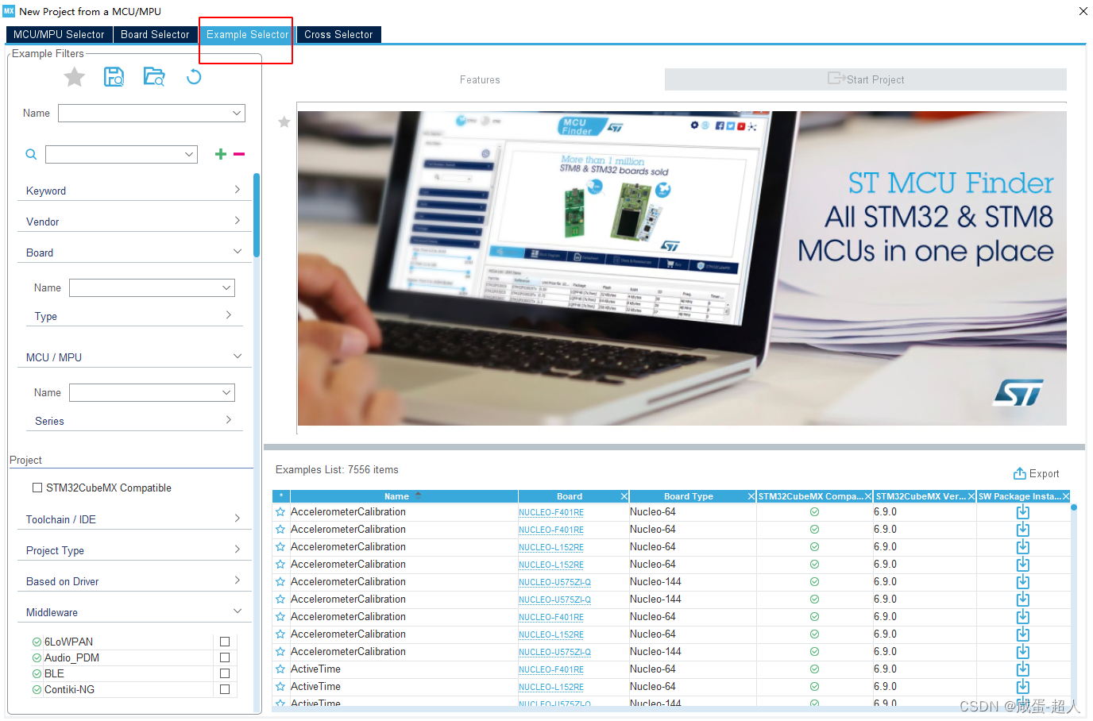
Task: Open NUCLEO-F401RE link in first table row
Action: (x=551, y=512)
